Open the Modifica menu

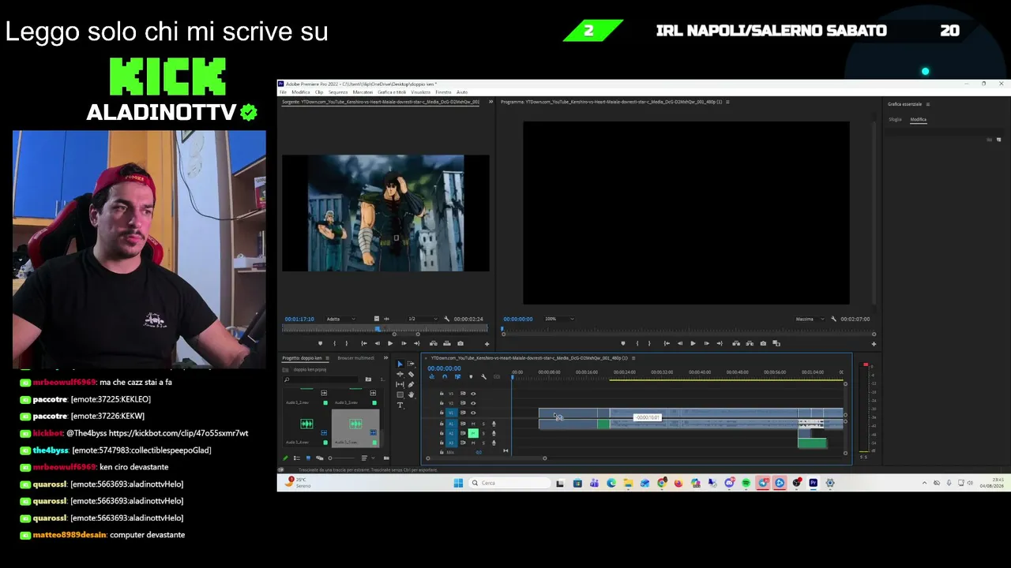(301, 92)
